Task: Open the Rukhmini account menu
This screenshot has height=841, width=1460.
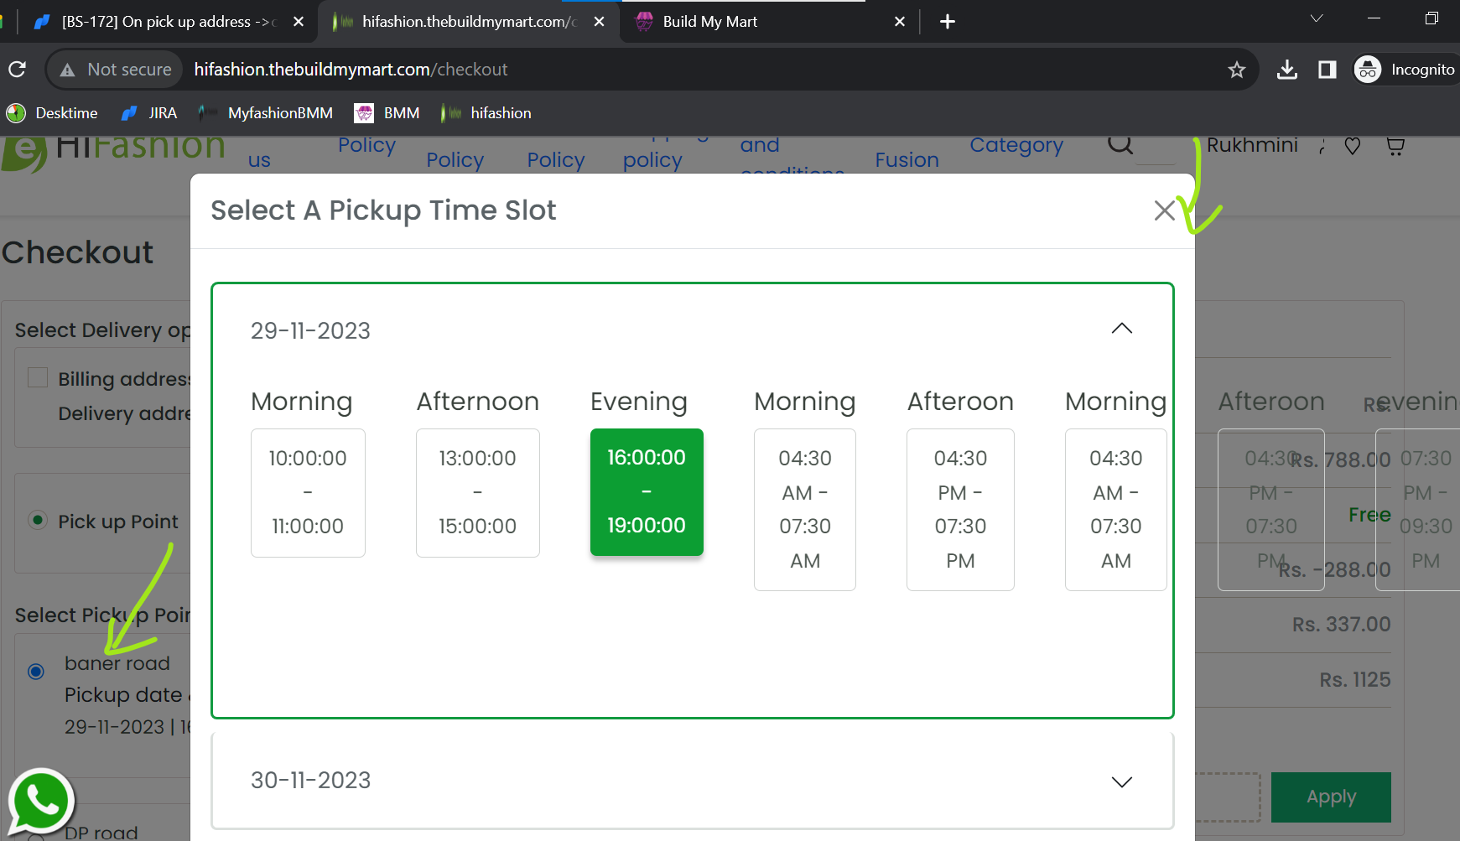Action: pyautogui.click(x=1252, y=145)
